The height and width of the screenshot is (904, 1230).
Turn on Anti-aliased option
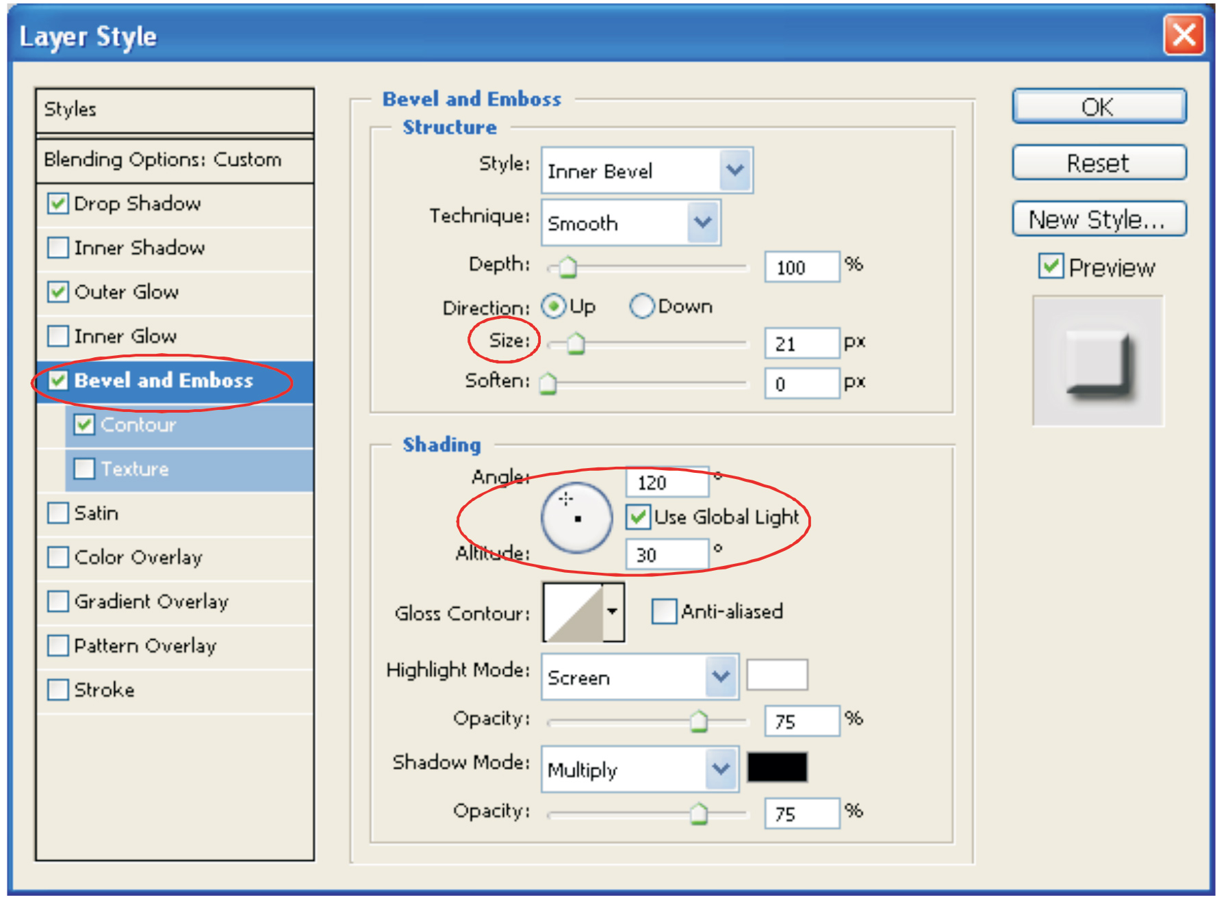(663, 612)
